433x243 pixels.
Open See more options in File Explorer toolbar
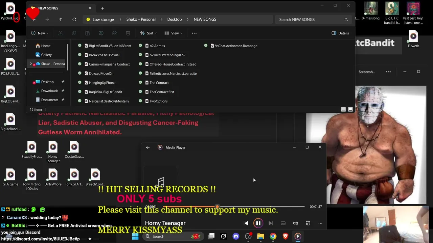pyautogui.click(x=194, y=33)
